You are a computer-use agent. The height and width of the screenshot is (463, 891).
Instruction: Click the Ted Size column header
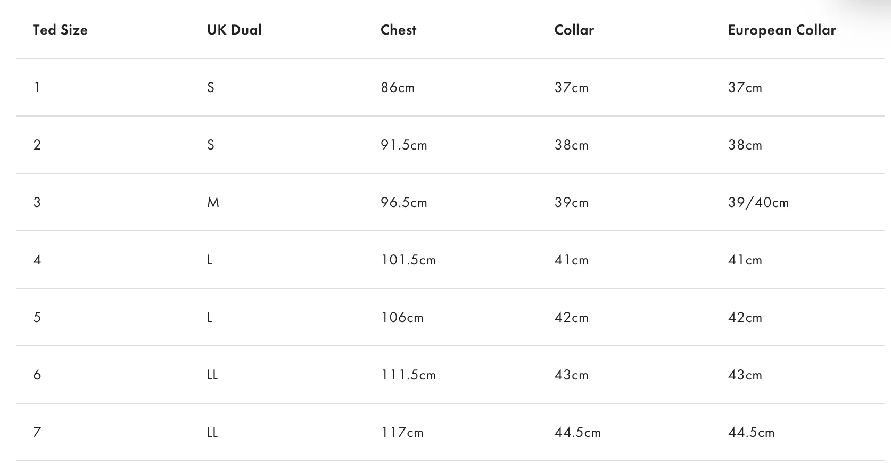60,30
